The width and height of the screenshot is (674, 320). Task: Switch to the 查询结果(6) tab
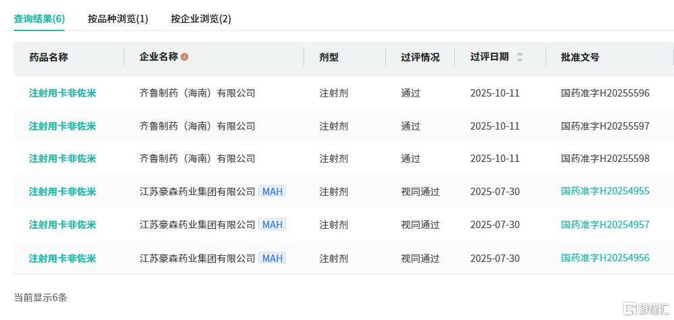(x=39, y=19)
